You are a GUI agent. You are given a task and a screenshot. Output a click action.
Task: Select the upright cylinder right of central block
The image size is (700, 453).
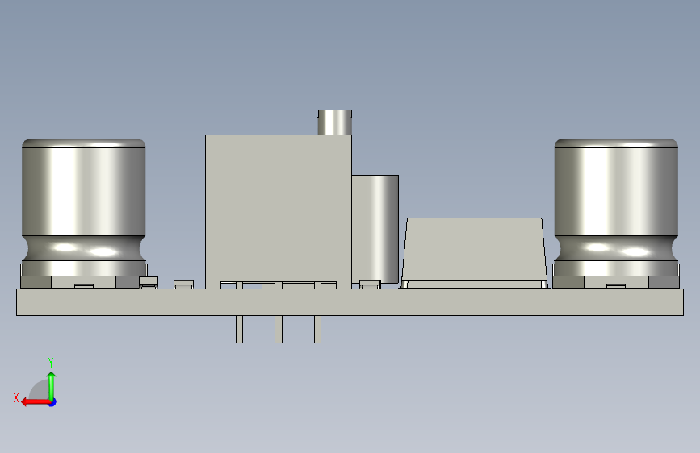[x=383, y=229]
